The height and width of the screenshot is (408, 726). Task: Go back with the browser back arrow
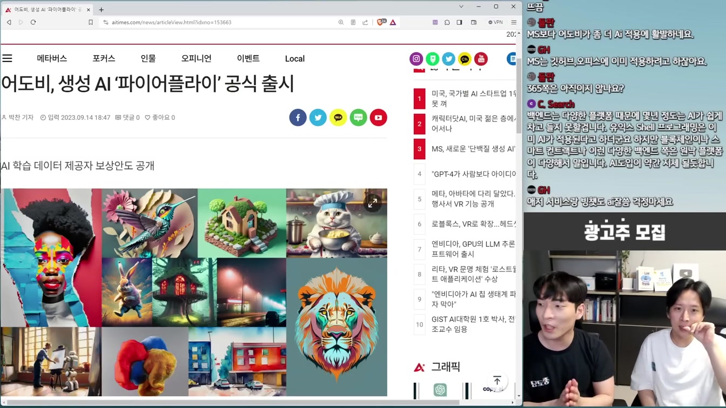coord(9,22)
